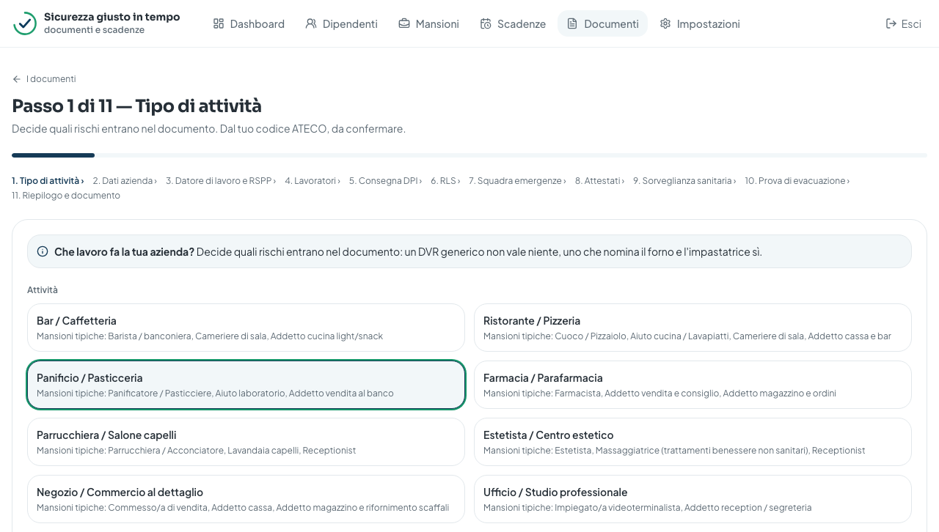Go to step 5 Consegna DPI
The width and height of the screenshot is (939, 532).
coord(385,181)
